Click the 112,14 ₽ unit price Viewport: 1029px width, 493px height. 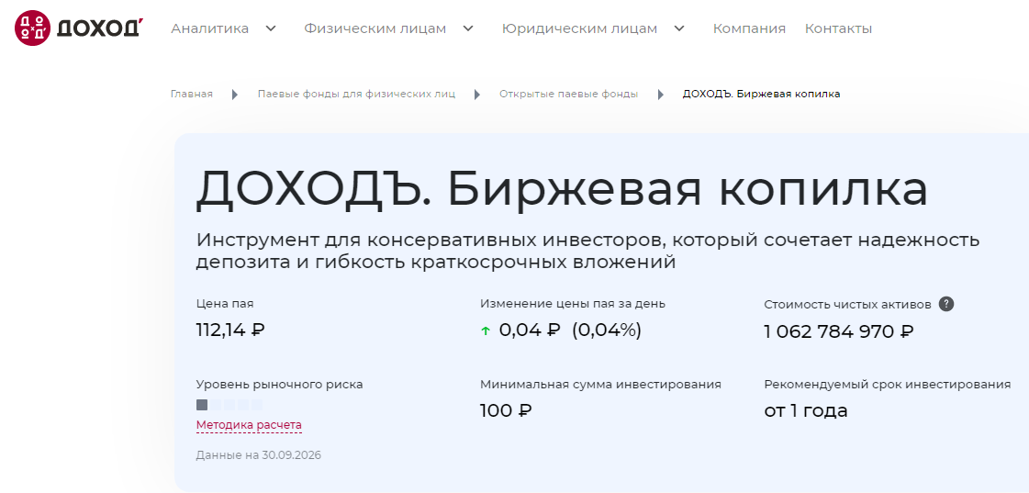tap(230, 330)
